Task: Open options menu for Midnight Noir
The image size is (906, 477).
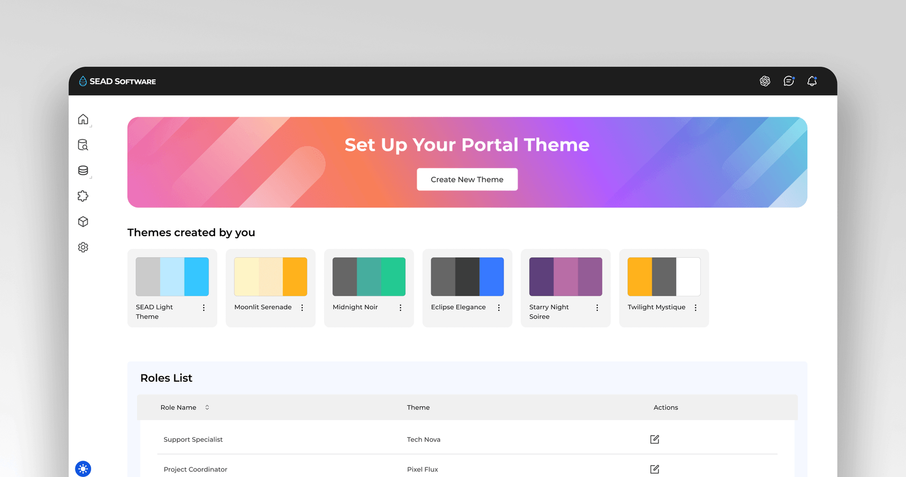Action: [x=400, y=308]
